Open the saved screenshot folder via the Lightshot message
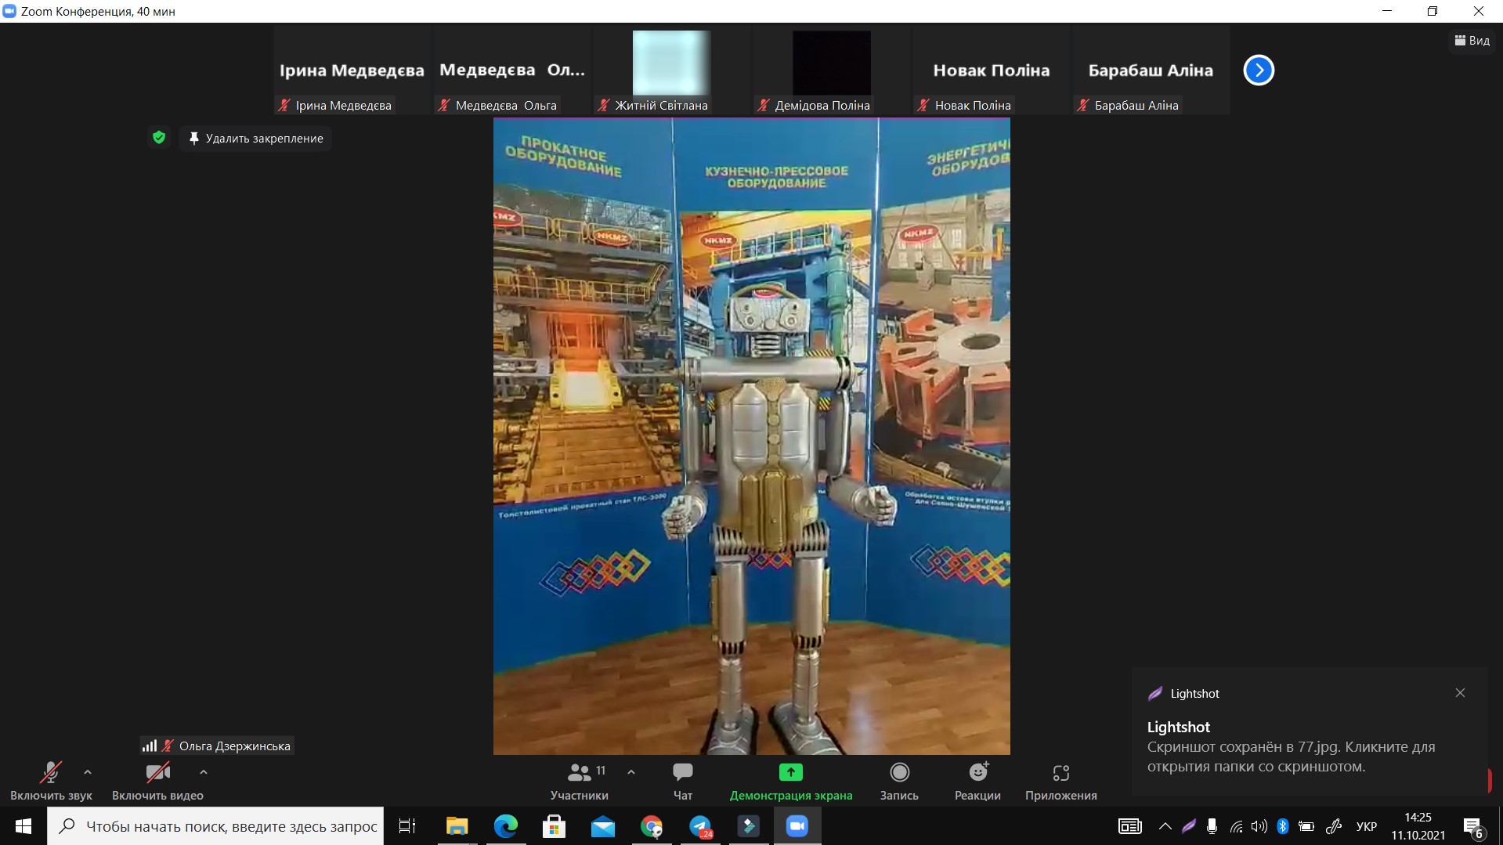The width and height of the screenshot is (1503, 845). coord(1291,757)
